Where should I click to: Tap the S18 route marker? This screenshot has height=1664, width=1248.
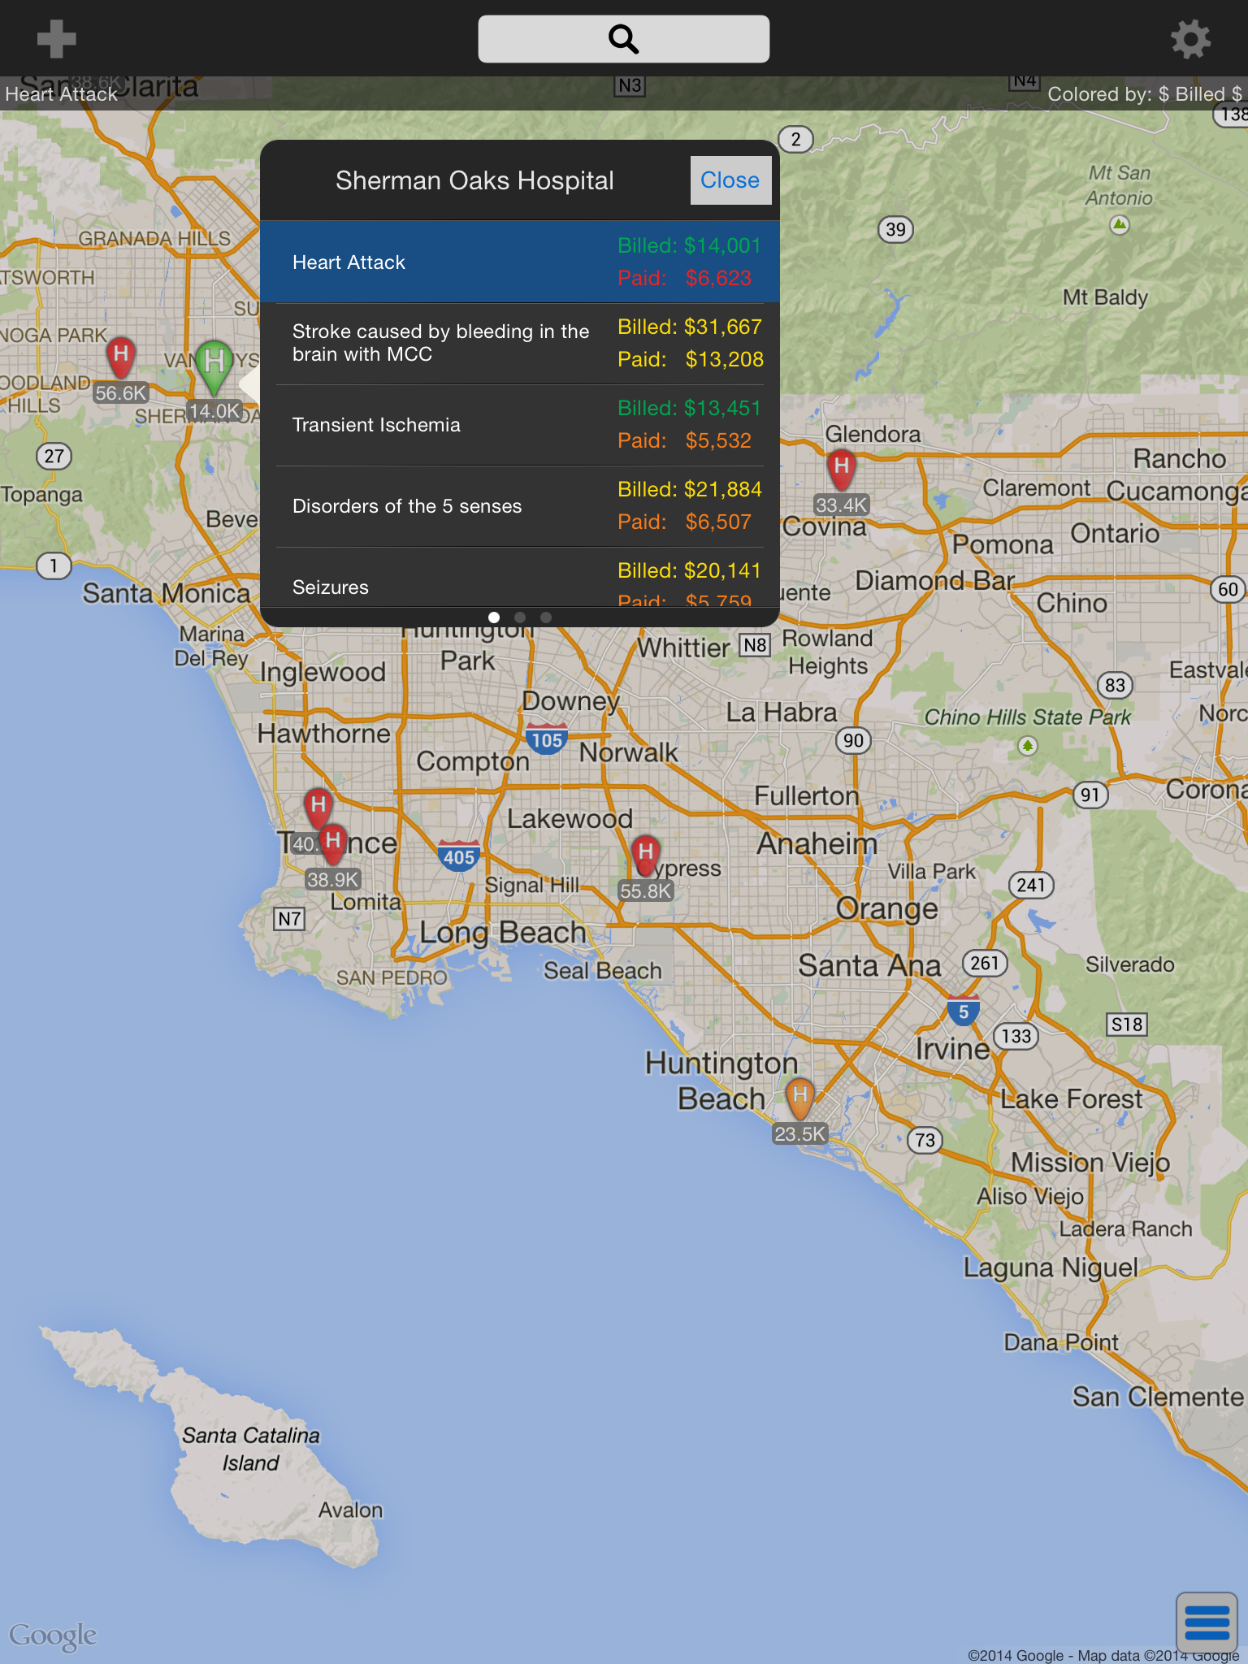(x=1127, y=1024)
